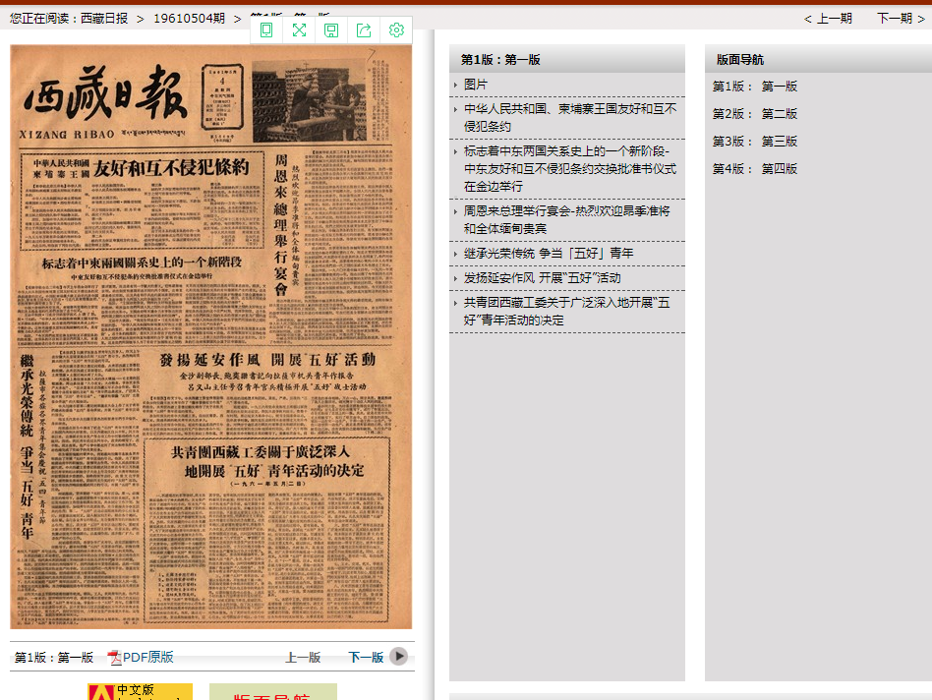Open article 标志着中东两国关系史上的一个新阶段
Image resolution: width=932 pixels, height=700 pixels.
pyautogui.click(x=570, y=169)
